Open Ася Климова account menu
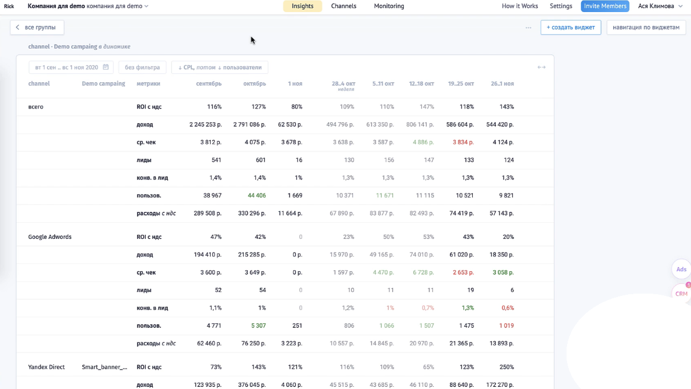This screenshot has width=691, height=389. click(x=660, y=6)
